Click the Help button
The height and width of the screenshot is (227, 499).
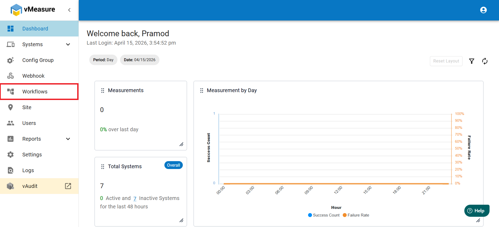point(477,211)
